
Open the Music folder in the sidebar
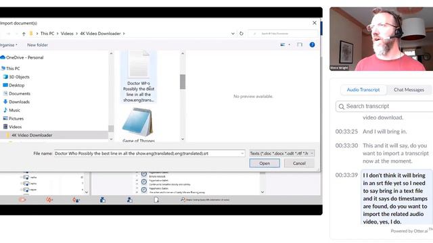(12, 110)
